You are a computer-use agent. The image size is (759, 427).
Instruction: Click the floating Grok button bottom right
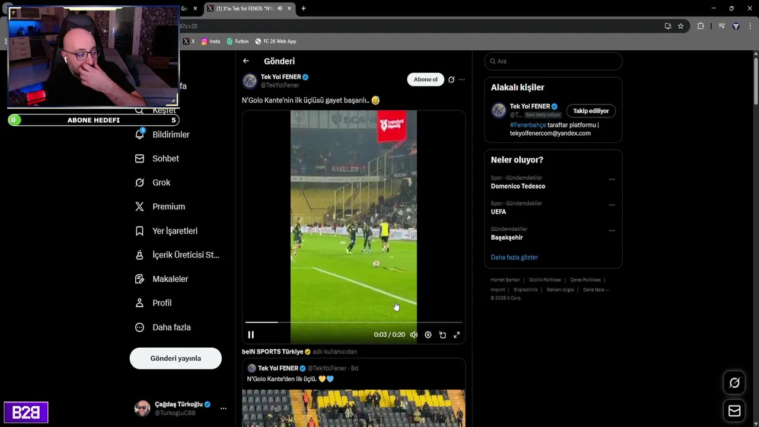[x=734, y=383]
